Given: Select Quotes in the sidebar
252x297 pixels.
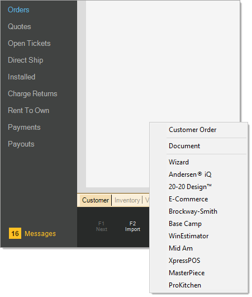Looking at the screenshot, I should 20,26.
